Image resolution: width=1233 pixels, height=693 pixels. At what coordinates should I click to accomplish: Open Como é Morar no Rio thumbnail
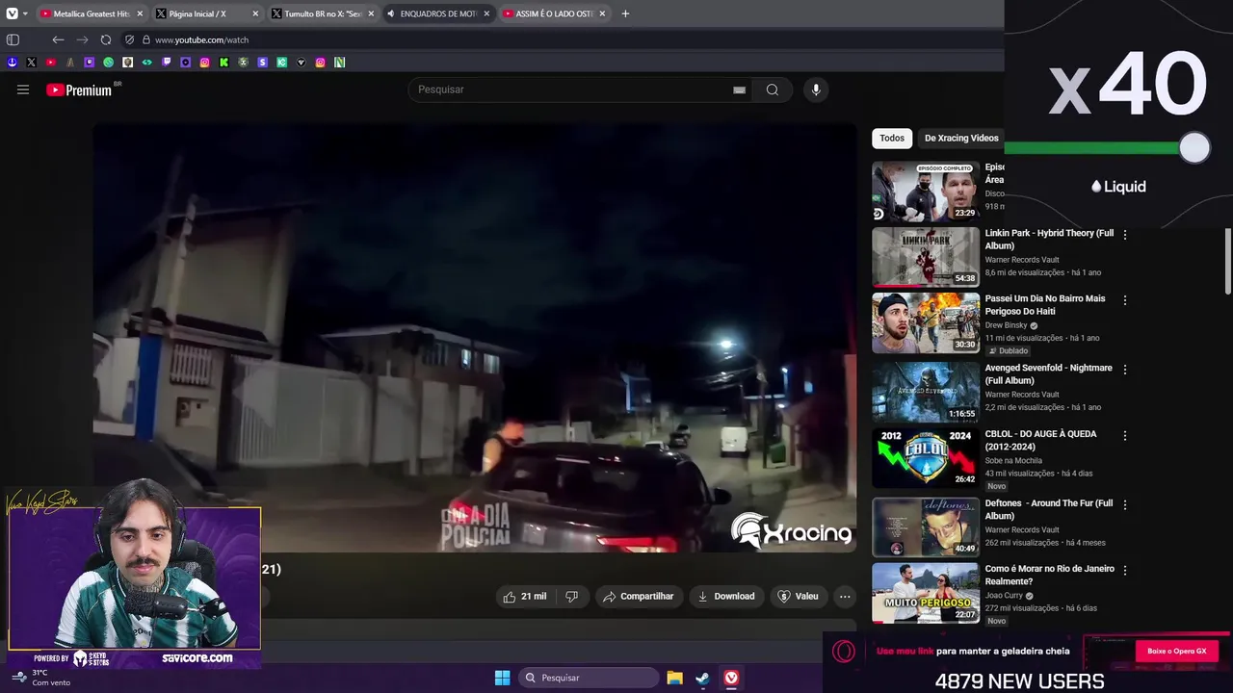926,594
